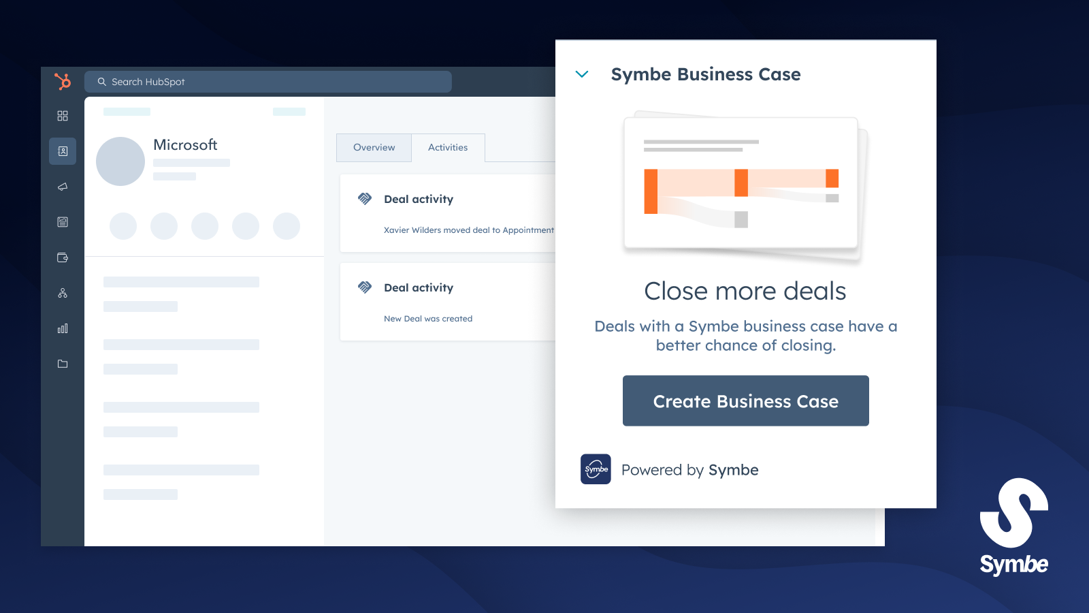The height and width of the screenshot is (613, 1089).
Task: Open the commerce wallet icon
Action: [63, 257]
